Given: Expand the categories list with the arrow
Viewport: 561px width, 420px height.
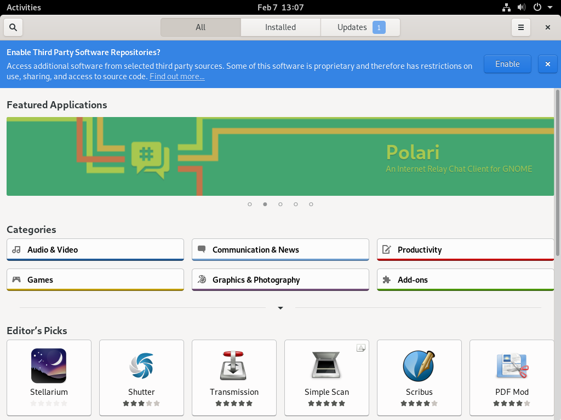Looking at the screenshot, I should (280, 308).
